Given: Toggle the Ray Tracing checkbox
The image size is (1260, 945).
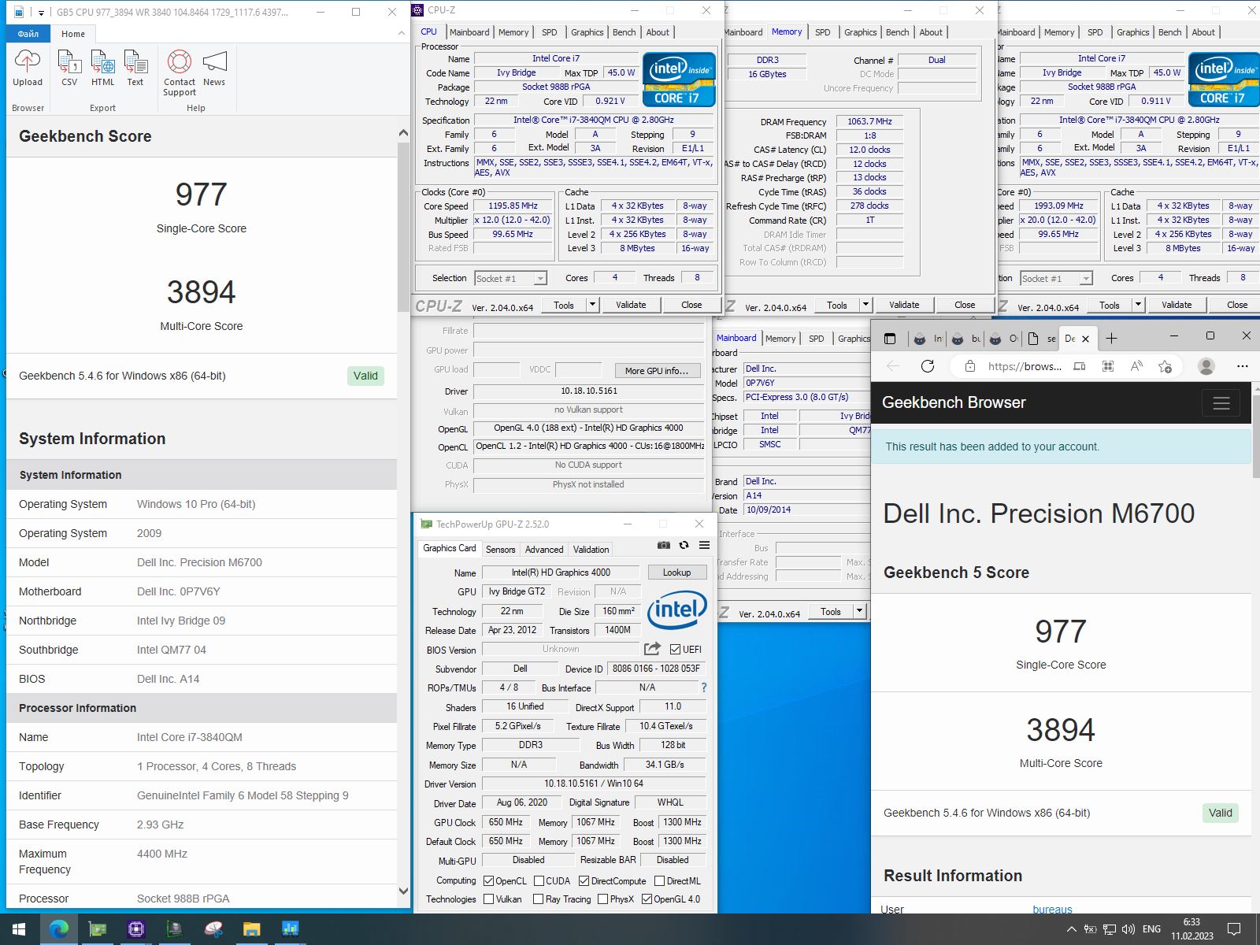Looking at the screenshot, I should 538,899.
